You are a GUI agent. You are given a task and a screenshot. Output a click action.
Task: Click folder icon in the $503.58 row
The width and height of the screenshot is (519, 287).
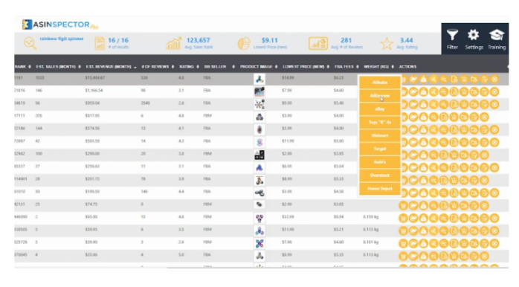click(474, 142)
